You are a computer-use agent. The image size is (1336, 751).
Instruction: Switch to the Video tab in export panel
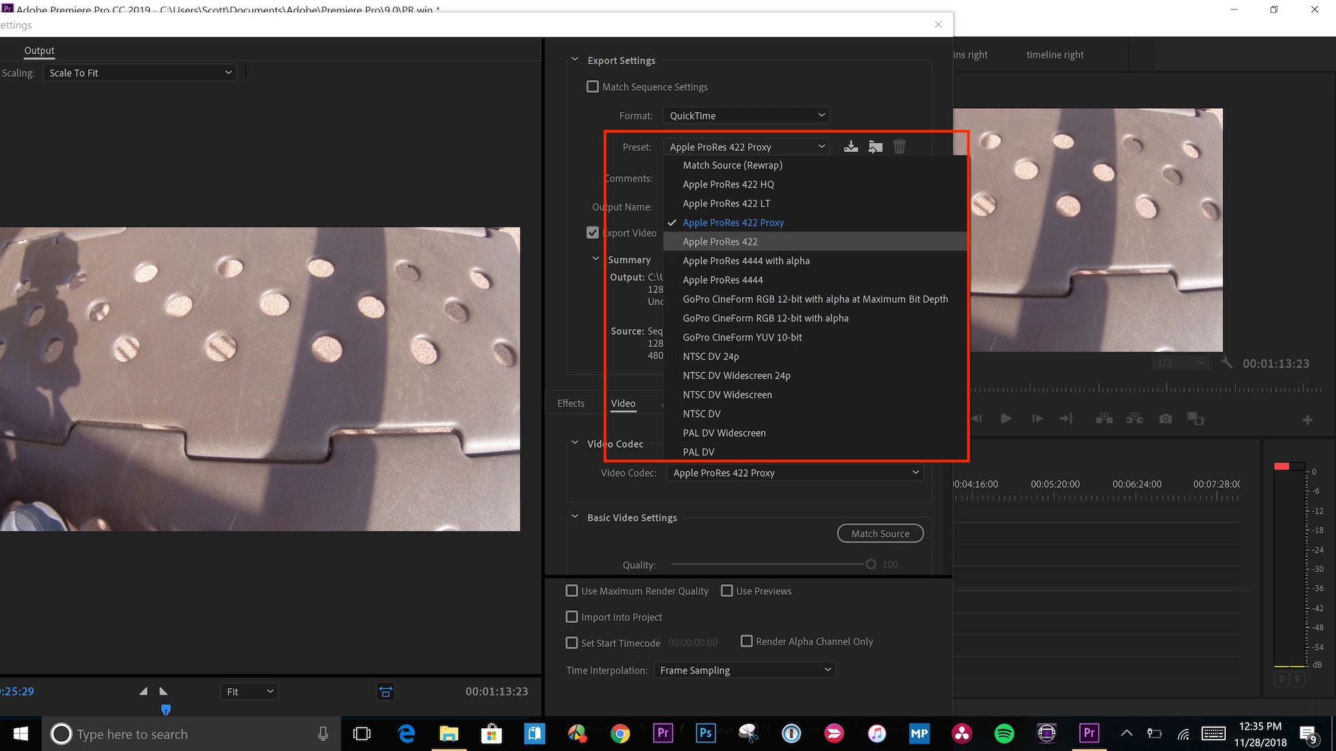click(x=622, y=403)
